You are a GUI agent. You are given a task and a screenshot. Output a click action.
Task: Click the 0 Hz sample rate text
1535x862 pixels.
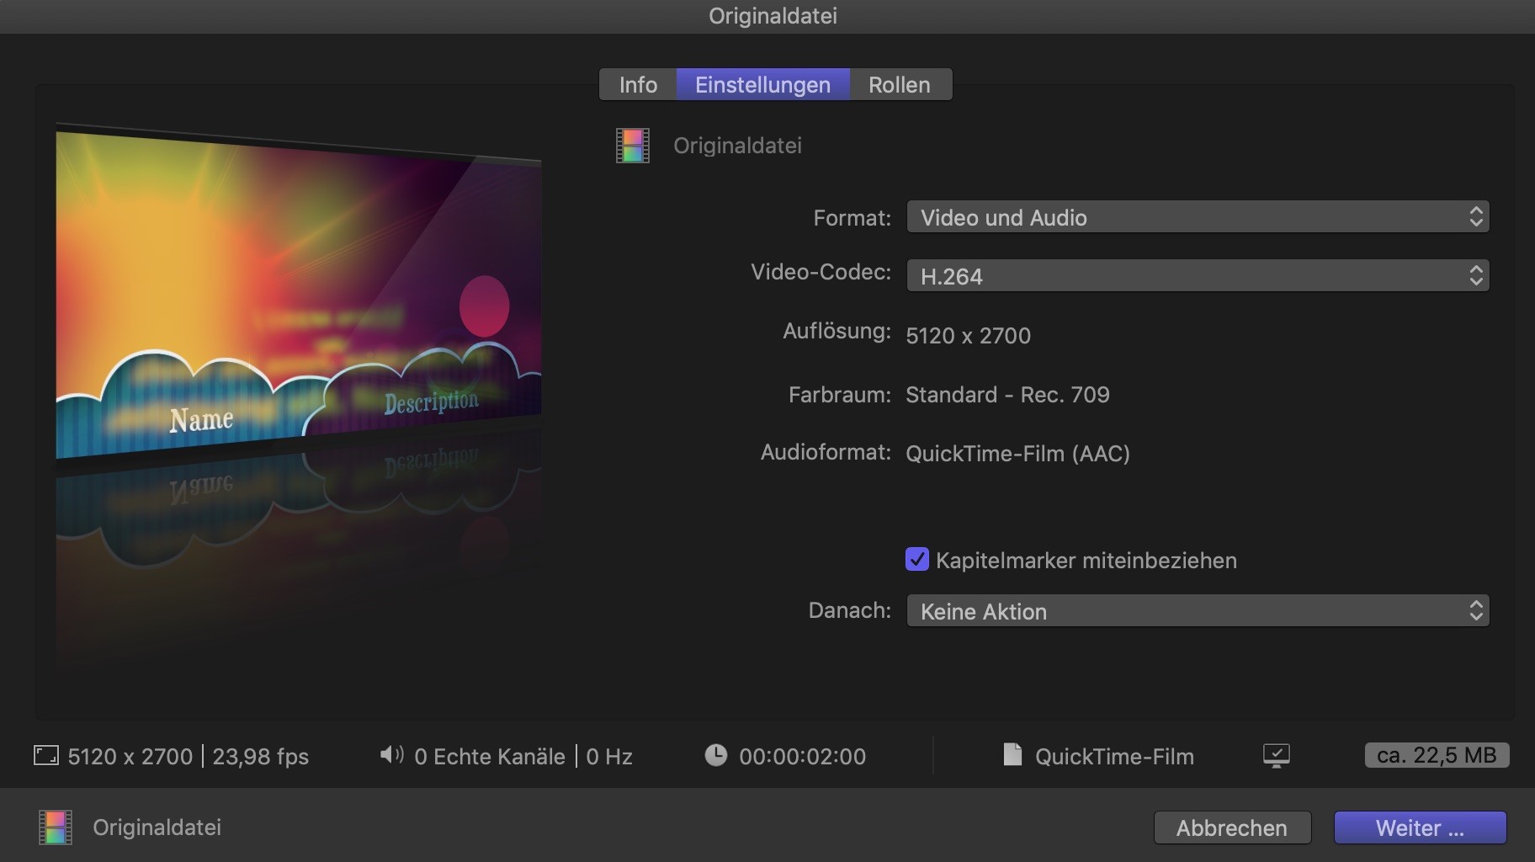click(609, 757)
